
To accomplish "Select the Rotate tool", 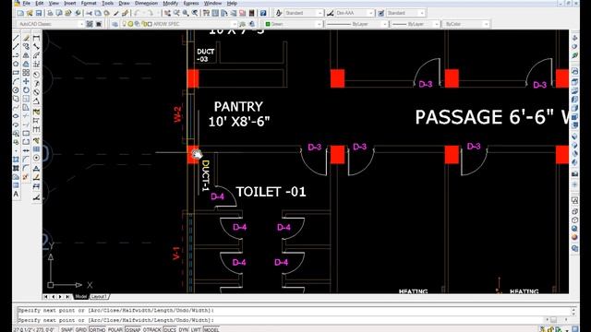I will [26, 90].
